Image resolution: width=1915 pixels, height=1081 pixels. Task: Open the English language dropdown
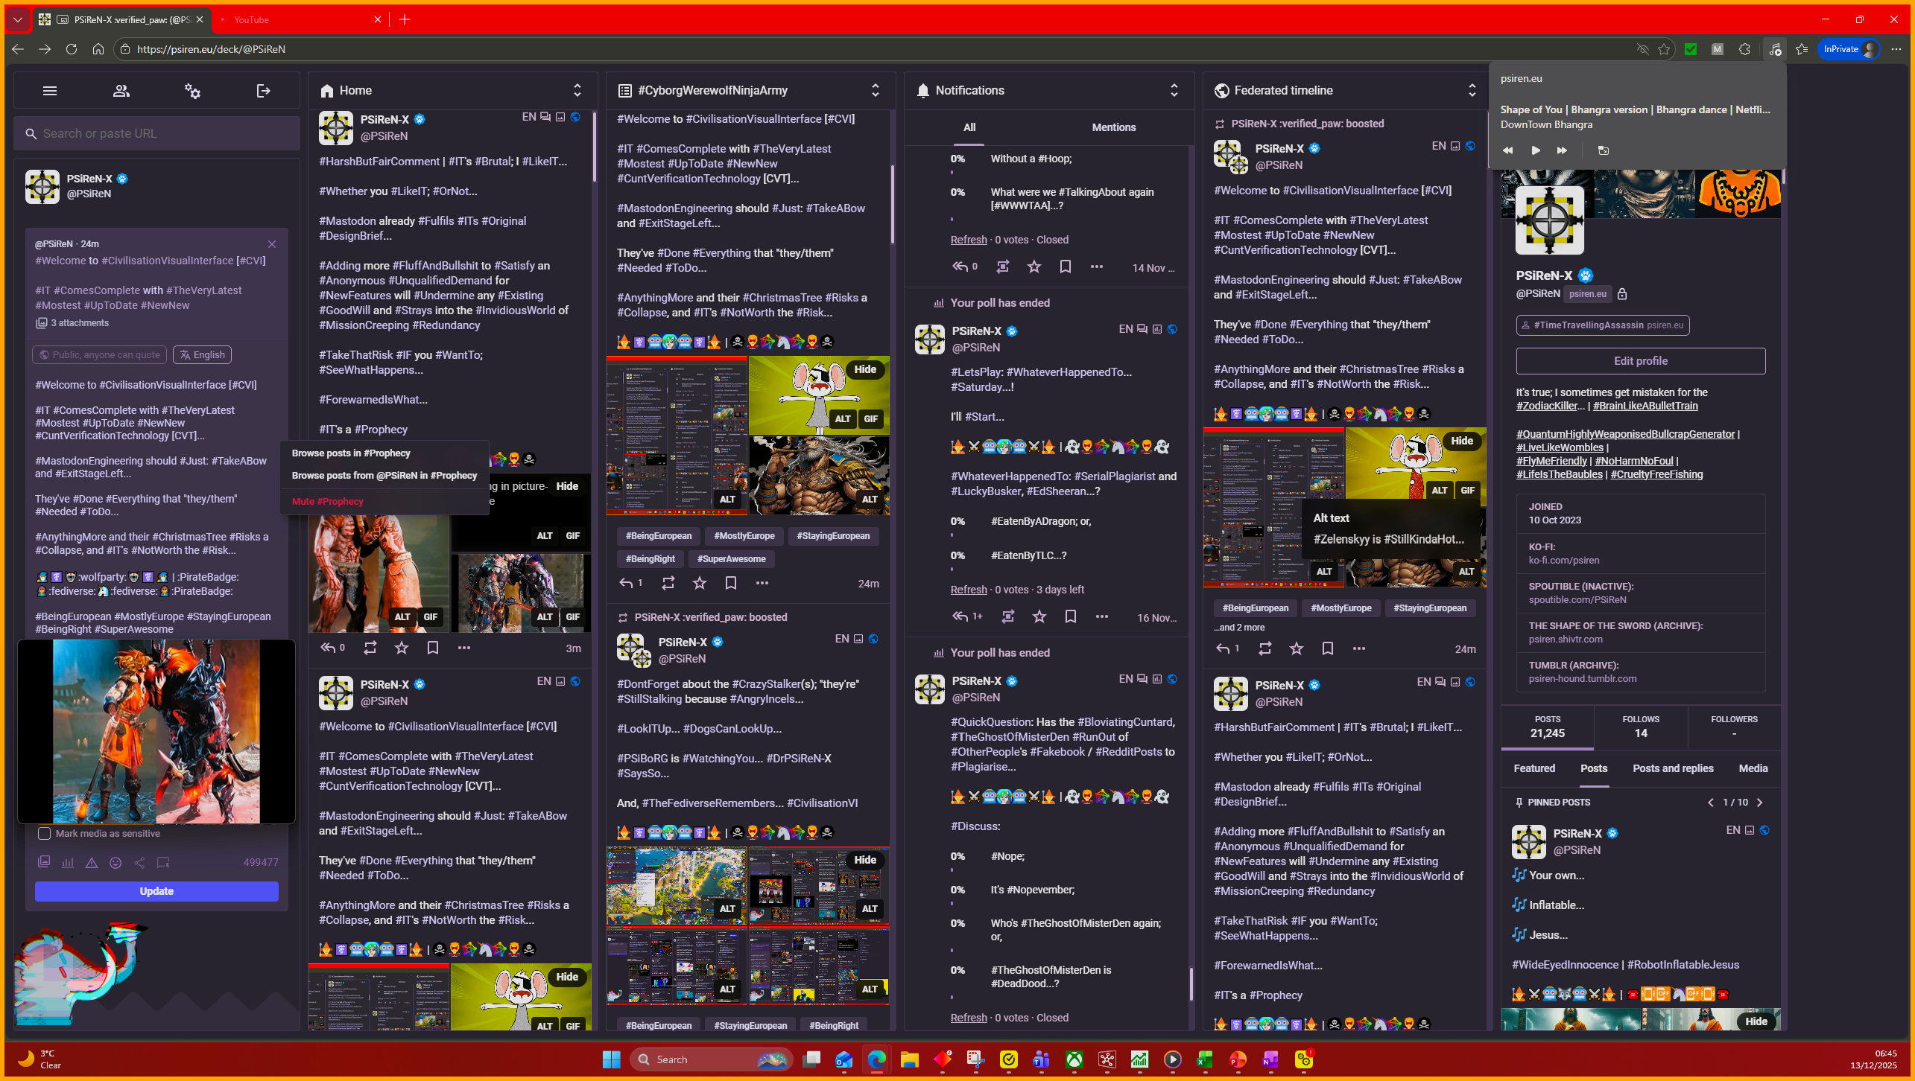(202, 354)
